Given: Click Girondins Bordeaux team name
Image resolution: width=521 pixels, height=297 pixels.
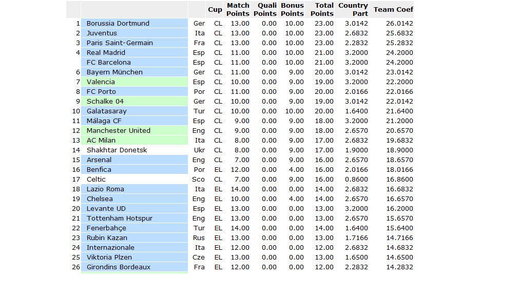Looking at the screenshot, I should [119, 267].
